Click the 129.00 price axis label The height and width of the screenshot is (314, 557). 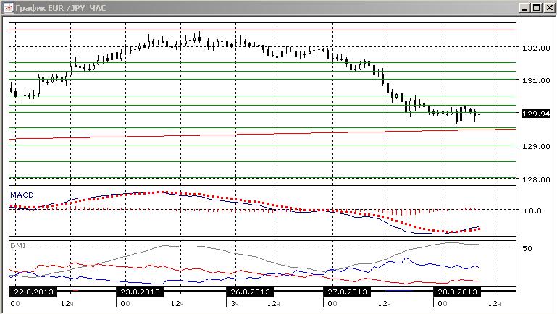(x=536, y=146)
